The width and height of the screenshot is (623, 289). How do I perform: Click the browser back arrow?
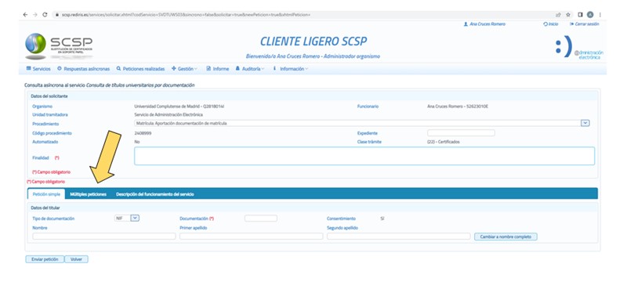pyautogui.click(x=25, y=15)
